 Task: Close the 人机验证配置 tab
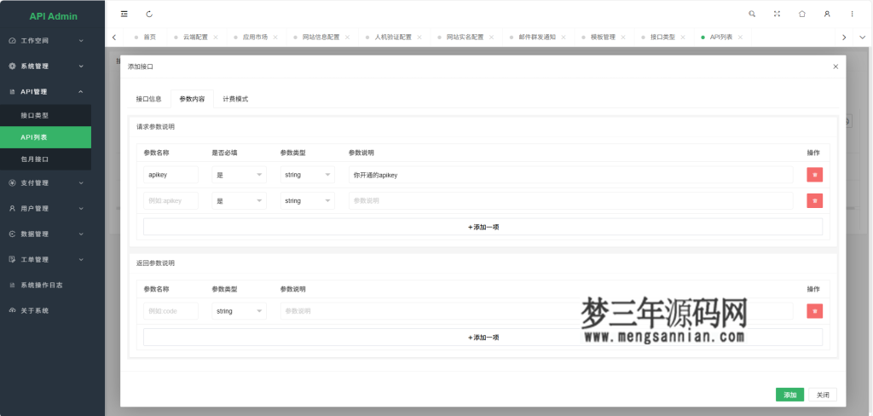pyautogui.click(x=419, y=38)
